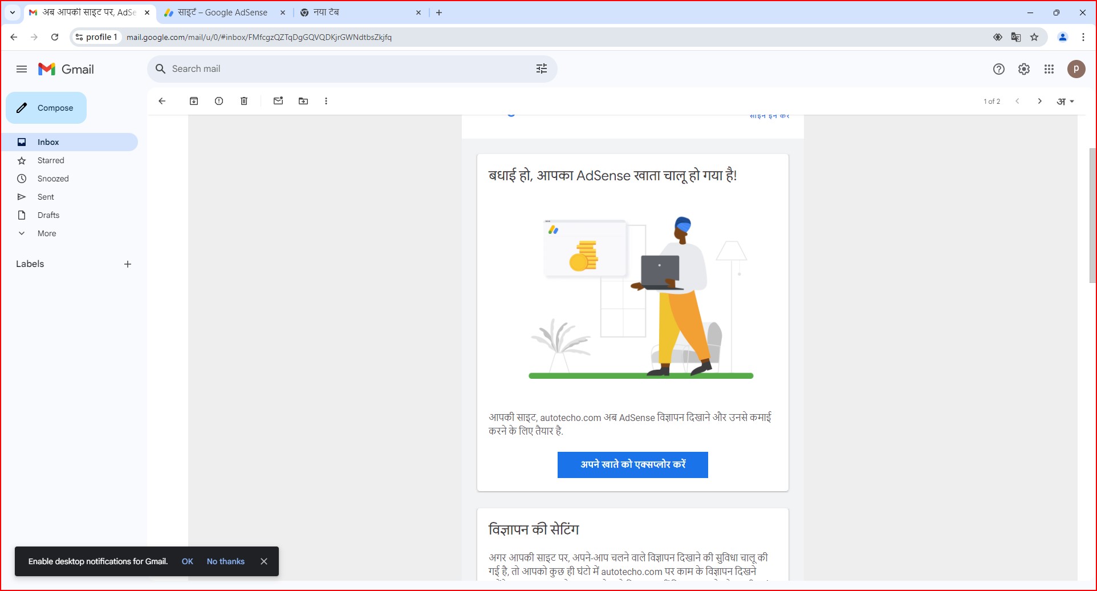The image size is (1097, 591).
Task: Click the Gmail logo
Action: (66, 69)
